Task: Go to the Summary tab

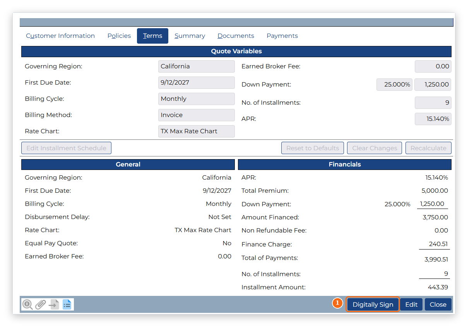Action: click(x=190, y=36)
